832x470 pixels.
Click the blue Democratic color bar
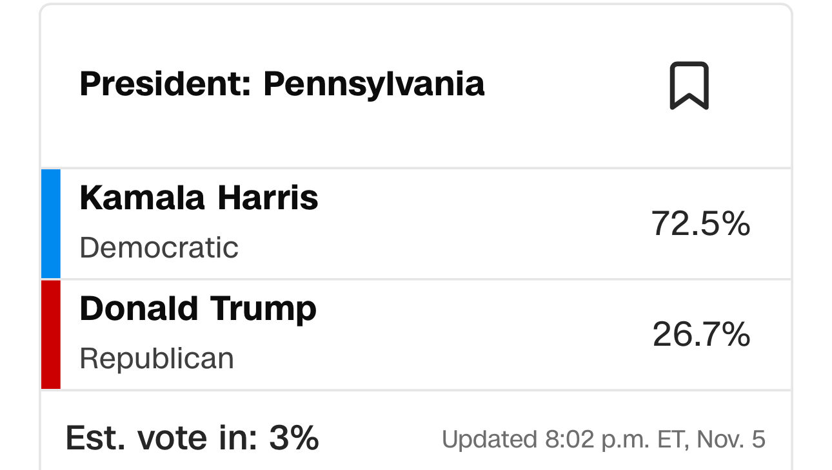point(51,223)
